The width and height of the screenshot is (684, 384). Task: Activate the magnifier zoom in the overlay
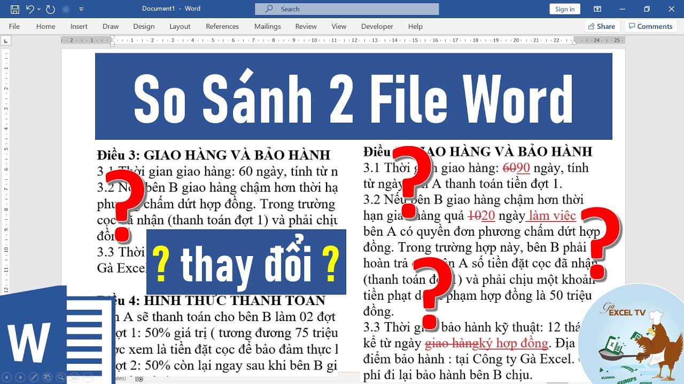[60, 377]
